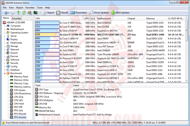Select the 4x Core i7-3770K HT row

pyautogui.click(x=110, y=34)
